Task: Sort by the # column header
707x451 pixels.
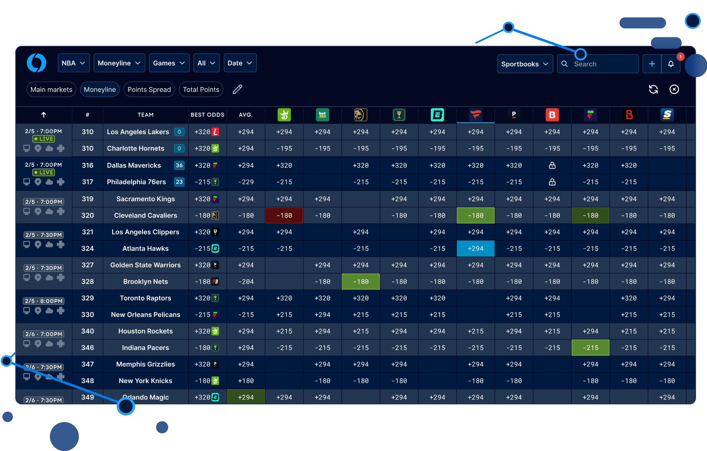Action: tap(87, 115)
